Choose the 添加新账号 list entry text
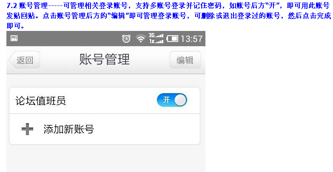The height and width of the screenshot is (172, 333). (x=69, y=129)
